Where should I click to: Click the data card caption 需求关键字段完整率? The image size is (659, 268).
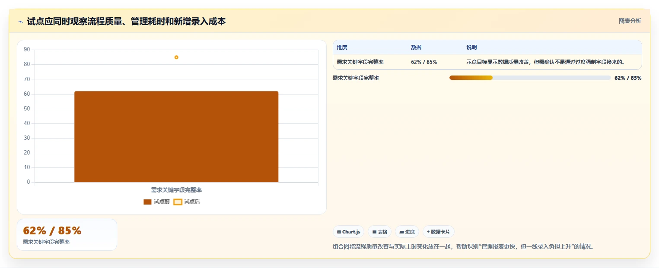46,242
